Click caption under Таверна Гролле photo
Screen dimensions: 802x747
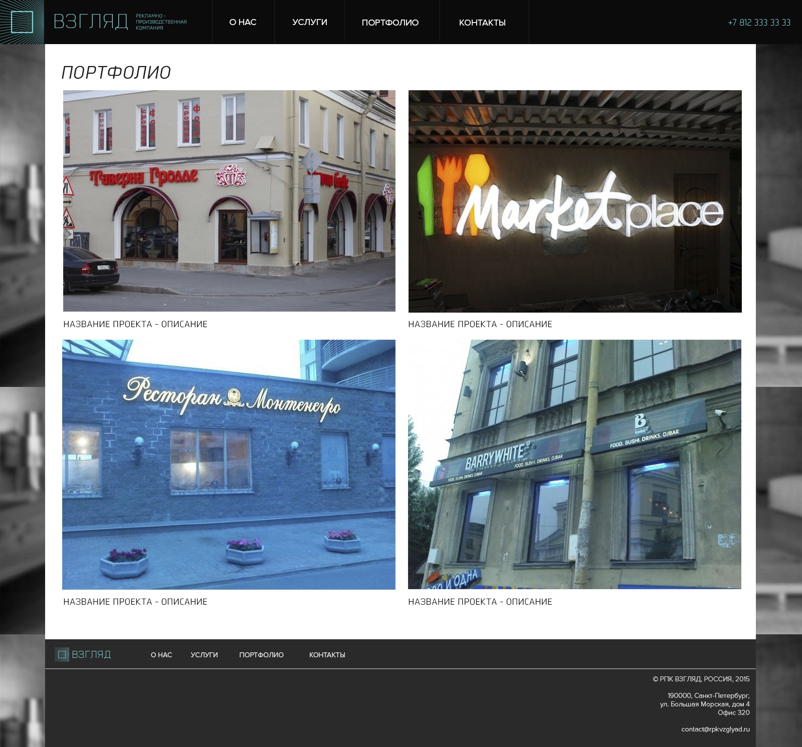click(x=135, y=324)
